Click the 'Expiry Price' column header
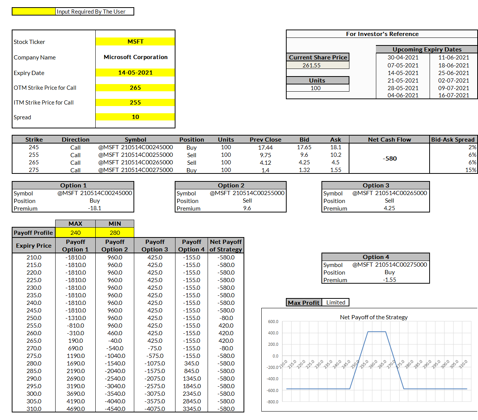Image resolution: width=478 pixels, height=420 pixels. tap(34, 246)
